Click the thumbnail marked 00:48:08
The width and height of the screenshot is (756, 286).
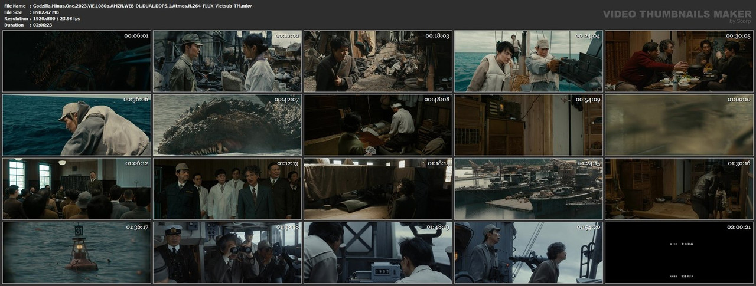pos(378,125)
